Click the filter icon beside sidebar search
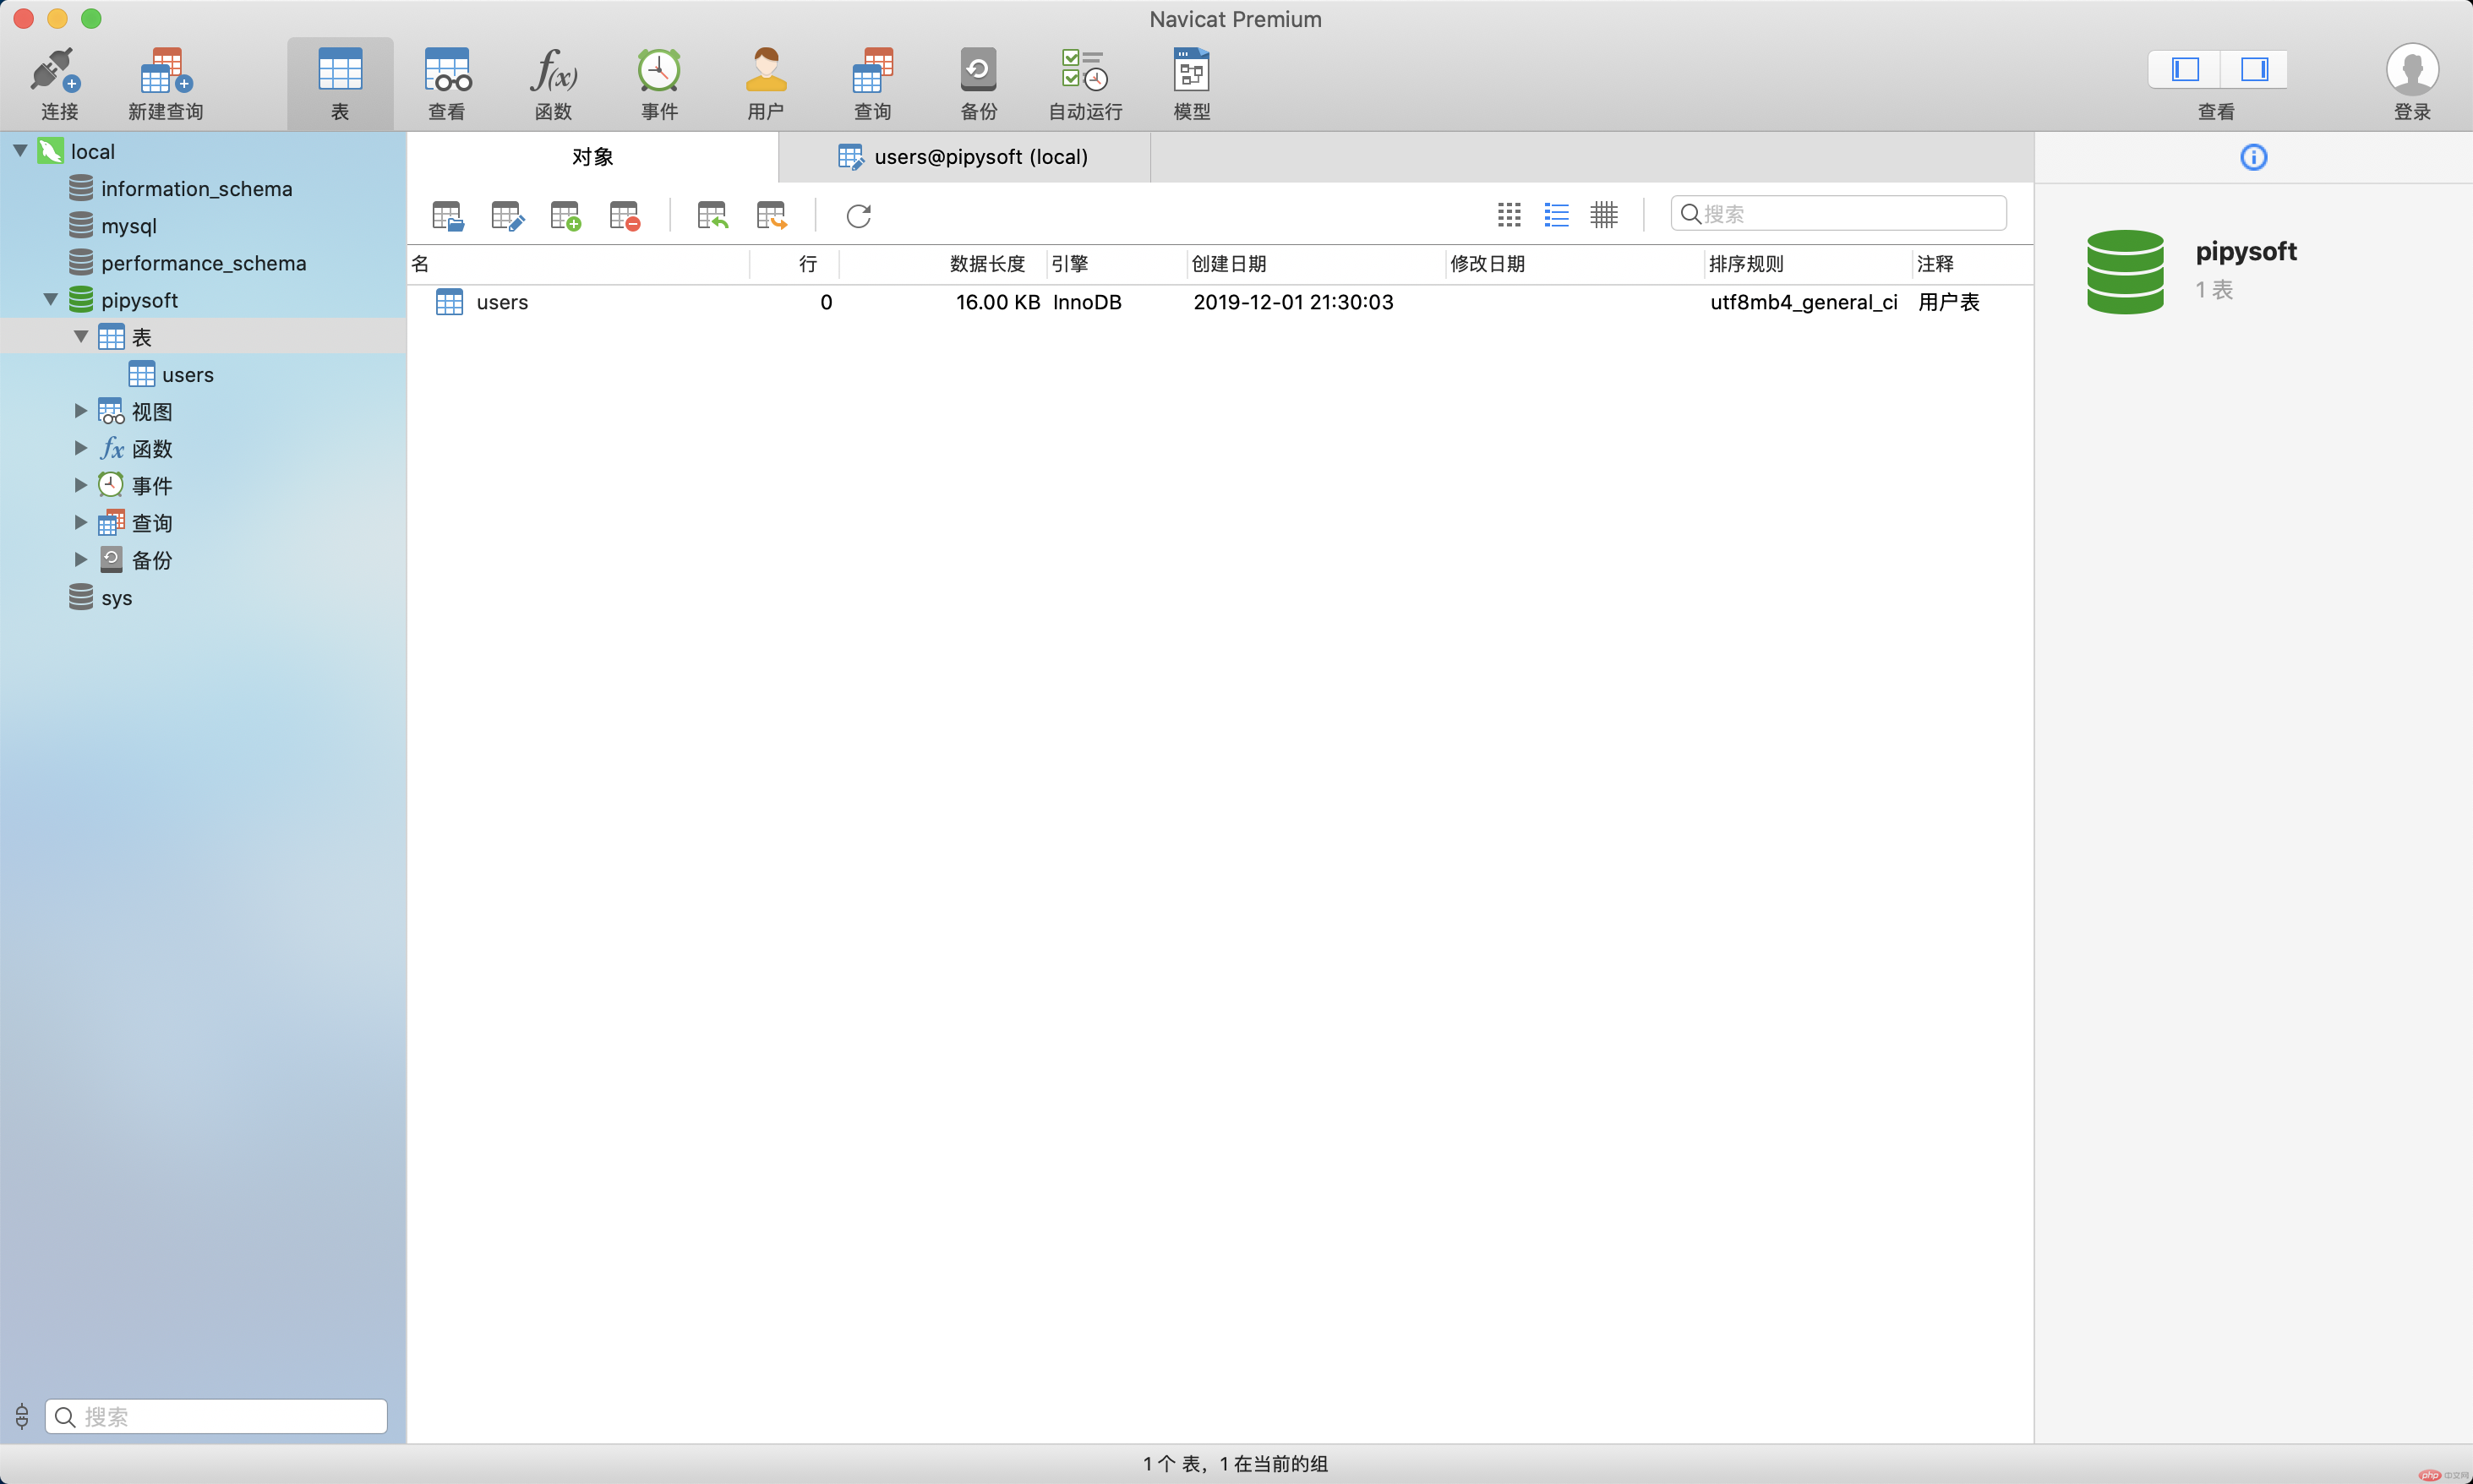The image size is (2473, 1484). (22, 1416)
